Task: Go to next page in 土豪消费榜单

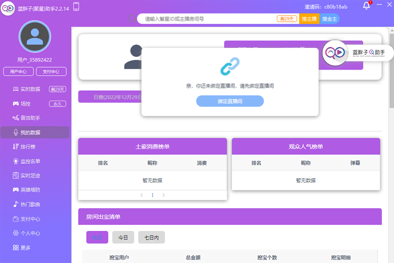Action: click(x=164, y=195)
